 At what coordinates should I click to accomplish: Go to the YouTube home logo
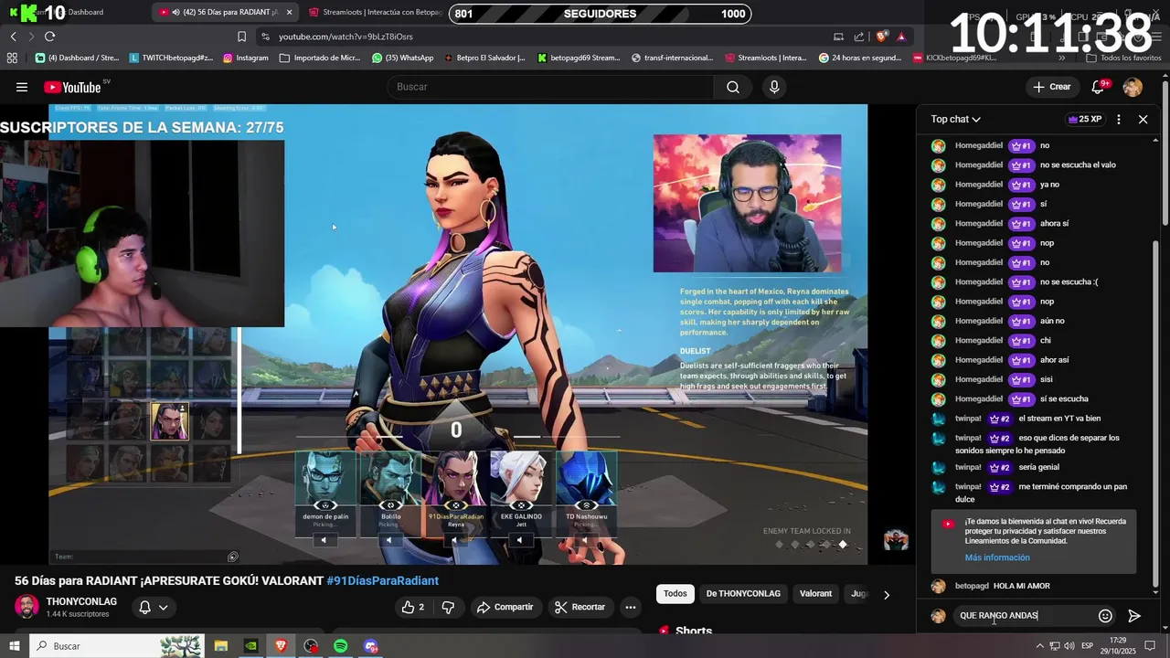72,87
